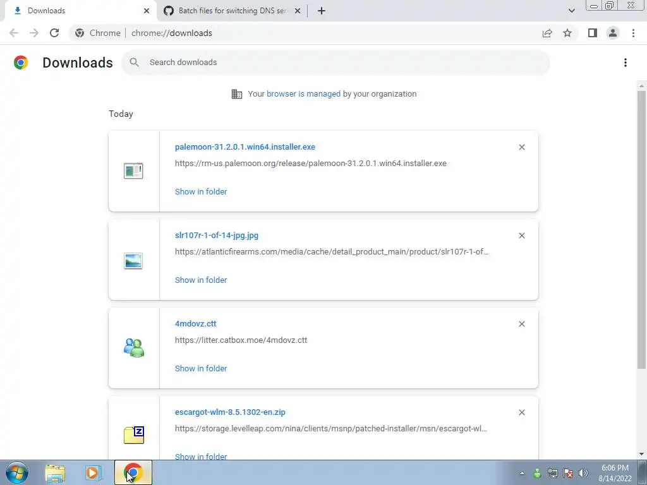647x485 pixels.
Task: Click the atlanticfirearms.com source URL
Action: coord(332,251)
